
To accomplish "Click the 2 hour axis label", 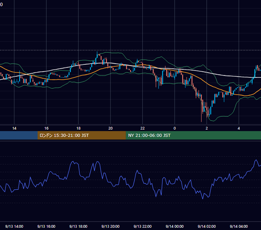I will (207, 128).
